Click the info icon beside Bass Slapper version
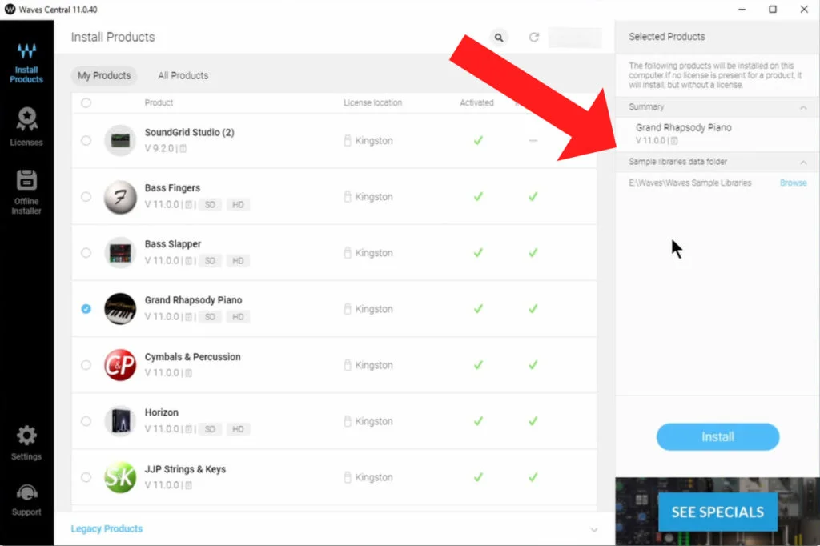 tap(188, 260)
